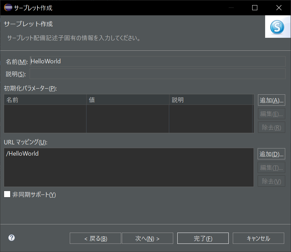Click the 名前 column header
291x252 pixels.
pos(44,100)
